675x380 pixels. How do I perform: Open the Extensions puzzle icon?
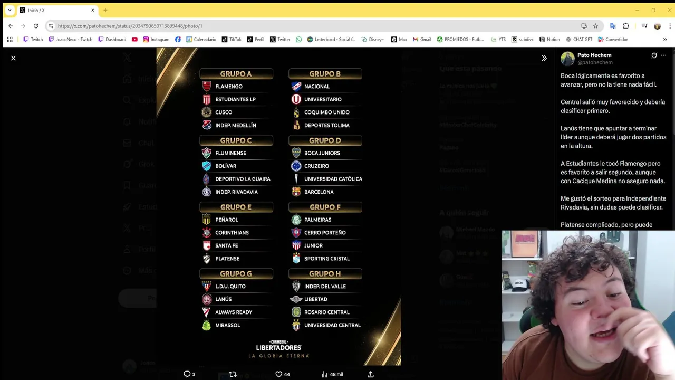[626, 26]
